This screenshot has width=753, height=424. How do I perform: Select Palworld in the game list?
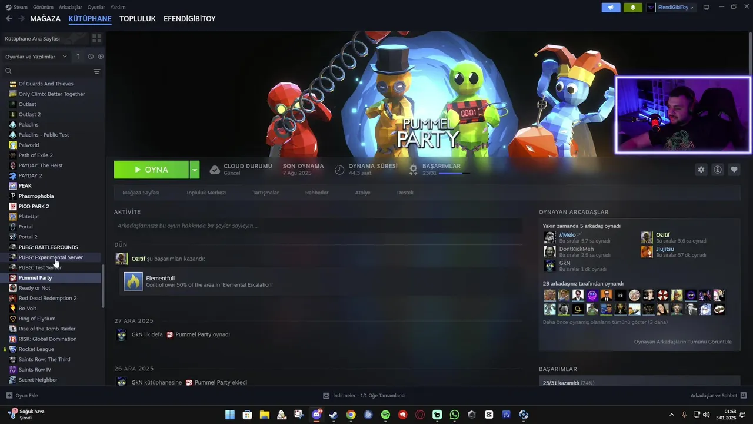[x=28, y=145]
